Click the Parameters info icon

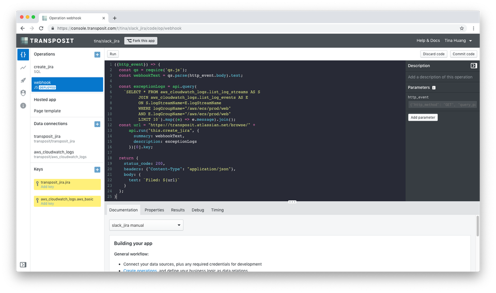pyautogui.click(x=433, y=88)
